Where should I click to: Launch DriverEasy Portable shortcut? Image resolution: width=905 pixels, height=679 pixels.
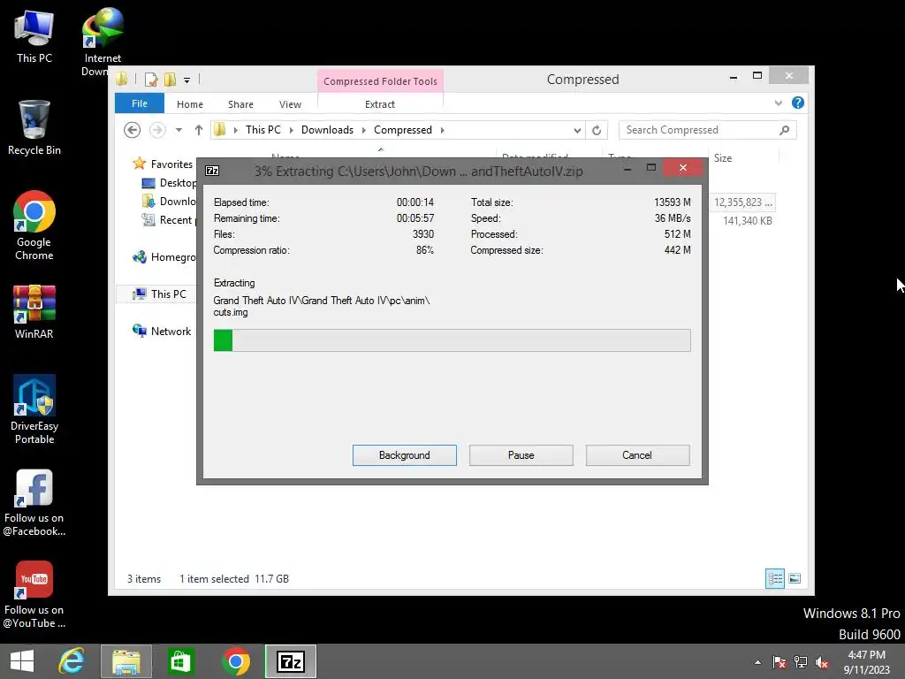34,409
